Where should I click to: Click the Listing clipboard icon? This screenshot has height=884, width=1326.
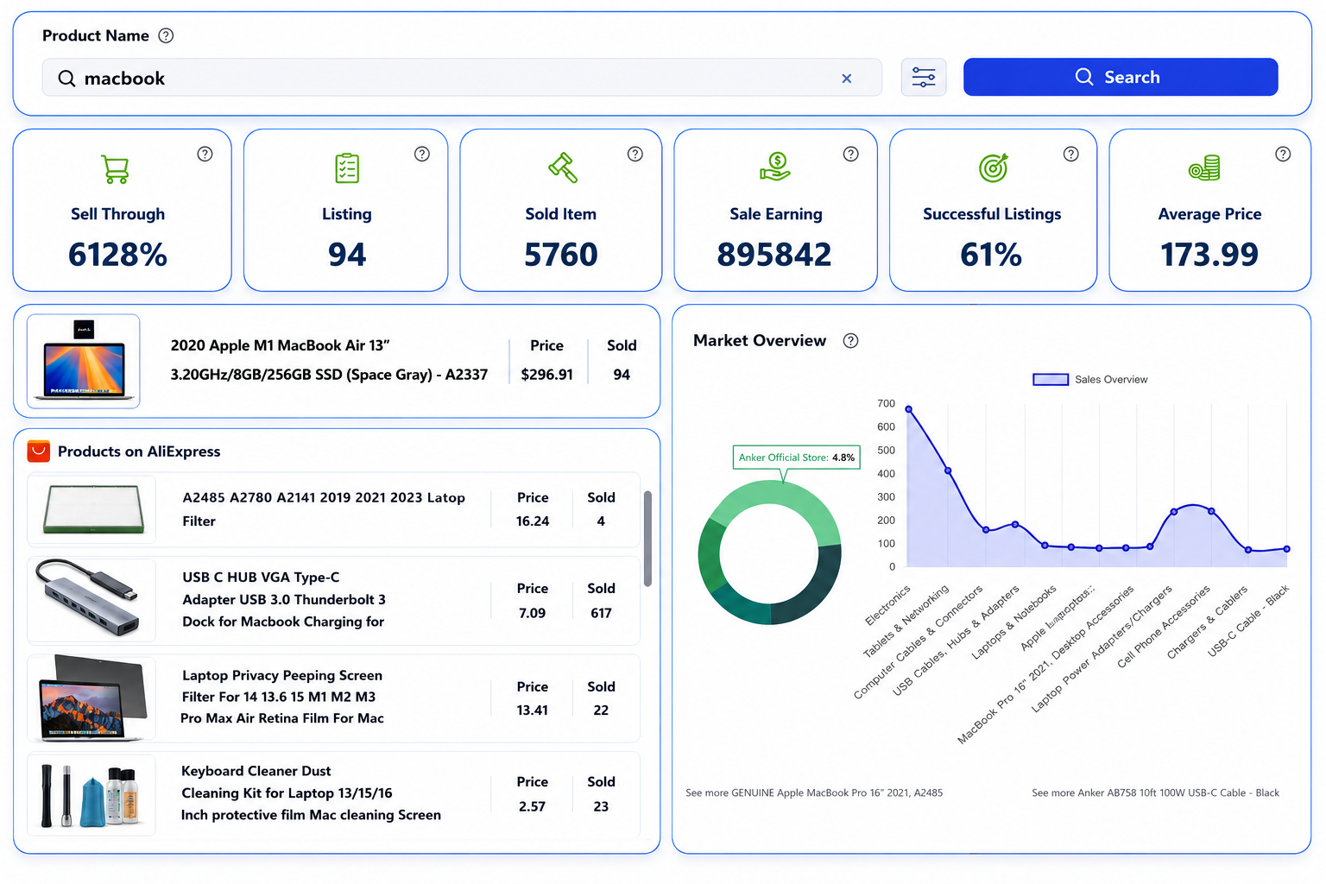(x=347, y=168)
